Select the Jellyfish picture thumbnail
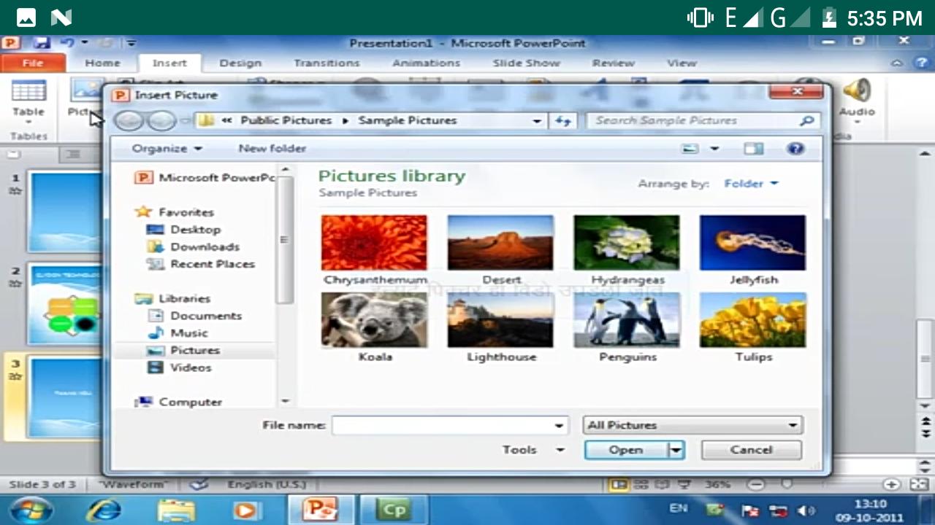935x525 pixels. pyautogui.click(x=753, y=243)
